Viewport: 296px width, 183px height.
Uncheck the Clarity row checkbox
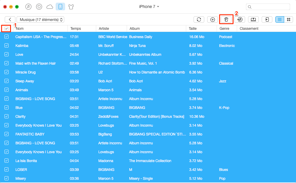coord(7,116)
